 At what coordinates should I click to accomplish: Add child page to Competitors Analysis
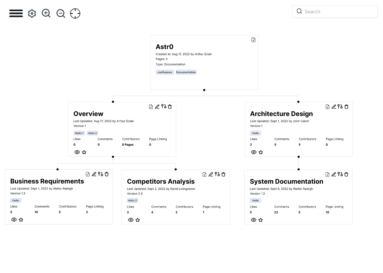click(x=205, y=174)
